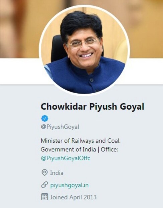
Task: Click the Minister of Railways and Coal line
Action: (x=81, y=141)
